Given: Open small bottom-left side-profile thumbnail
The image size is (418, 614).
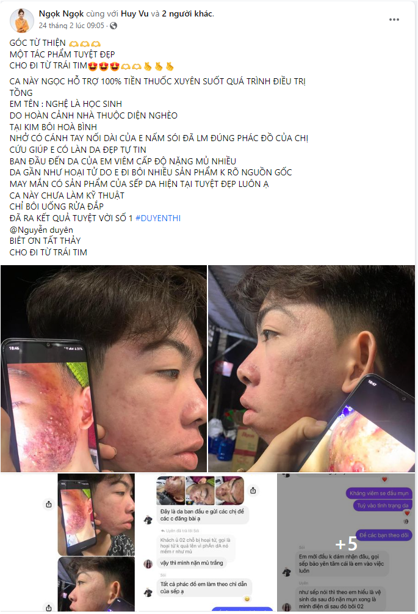Looking at the screenshot, I should point(96,584).
